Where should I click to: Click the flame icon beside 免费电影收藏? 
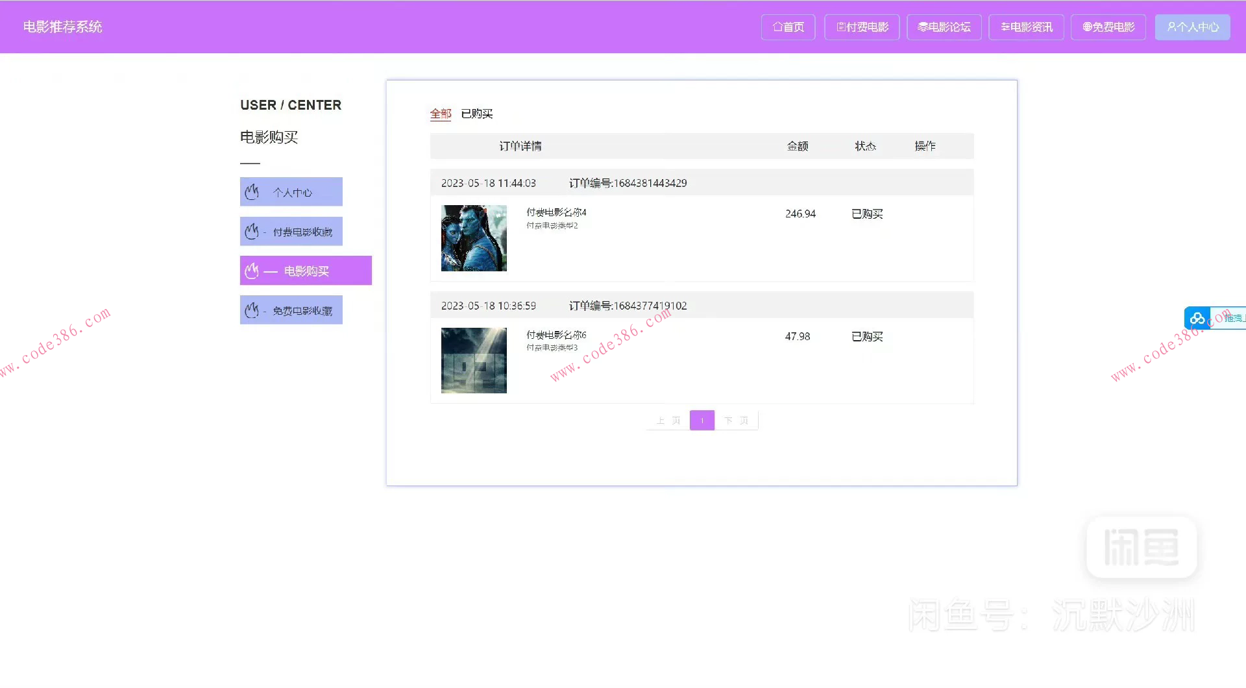coord(252,310)
